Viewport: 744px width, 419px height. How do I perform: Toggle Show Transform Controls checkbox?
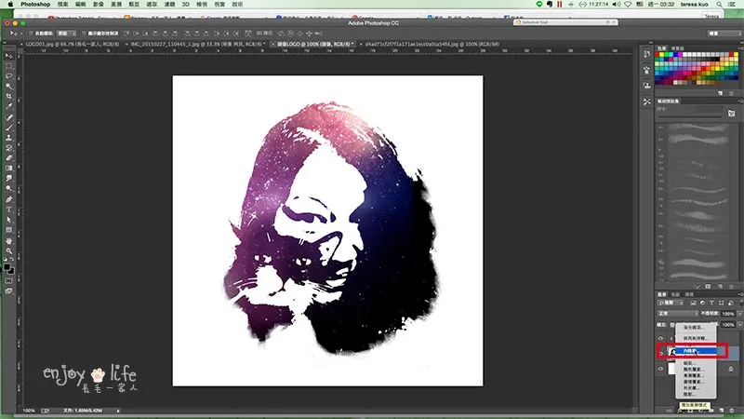[x=84, y=34]
